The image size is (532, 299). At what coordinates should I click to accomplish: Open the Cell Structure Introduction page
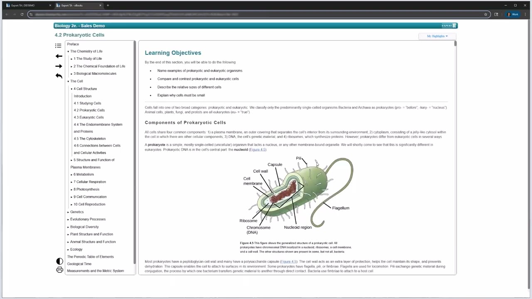83,96
